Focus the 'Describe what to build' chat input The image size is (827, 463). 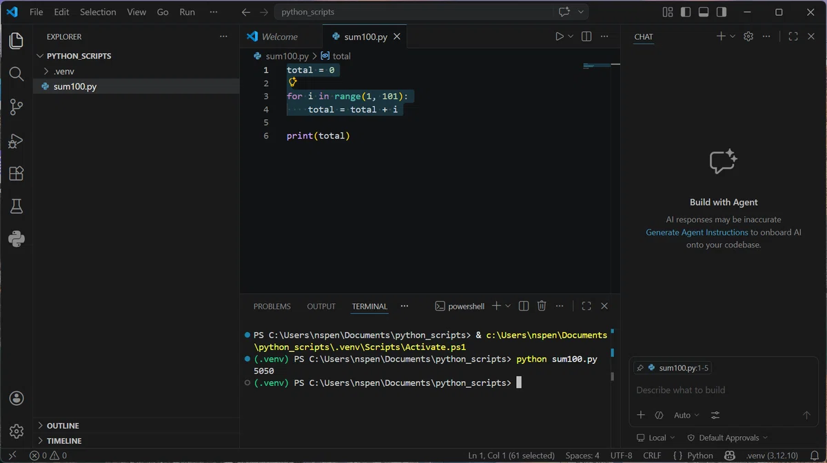[x=723, y=390]
